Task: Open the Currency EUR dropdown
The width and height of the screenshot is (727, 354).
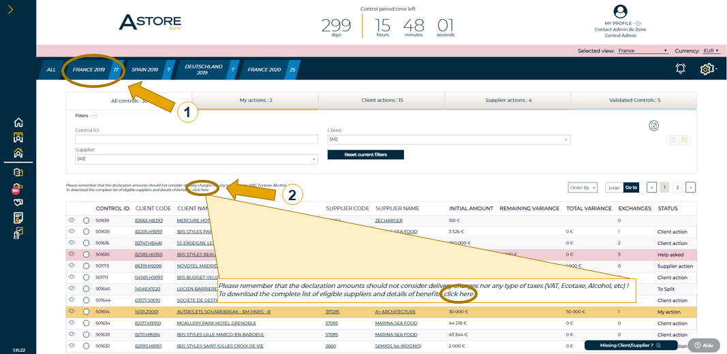Action: (711, 51)
